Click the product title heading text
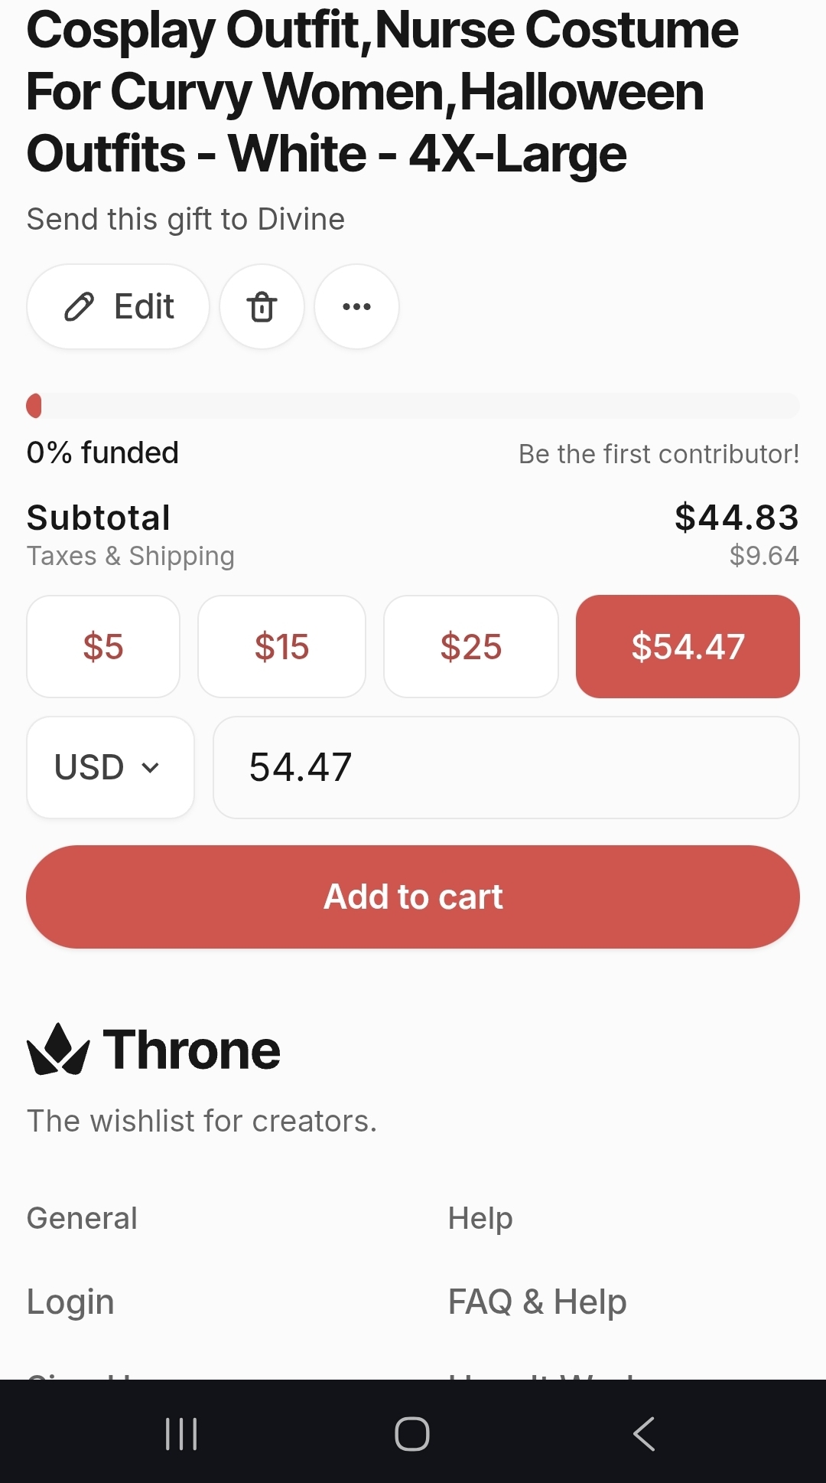Viewport: 826px width, 1483px height. 382,92
